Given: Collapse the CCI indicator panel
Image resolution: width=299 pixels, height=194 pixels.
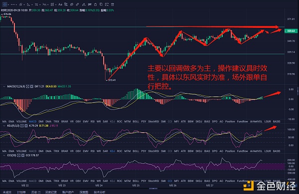Looking at the screenshot, I should coord(4,155).
